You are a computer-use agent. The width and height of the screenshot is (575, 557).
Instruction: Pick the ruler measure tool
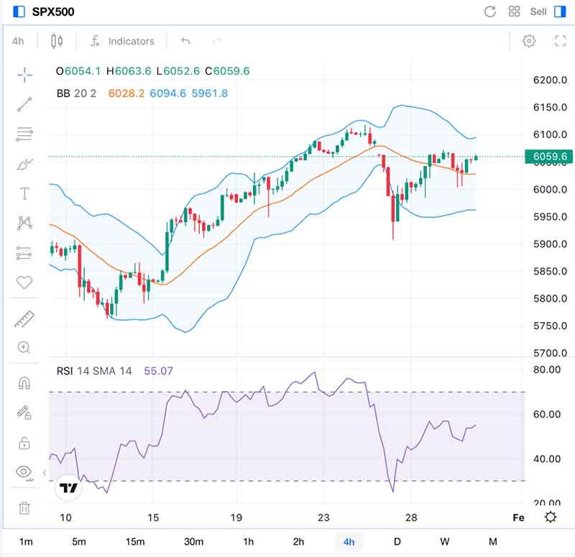24,318
